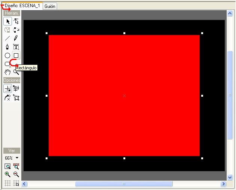Click the center anchor cross of rectangle

(x=124, y=96)
